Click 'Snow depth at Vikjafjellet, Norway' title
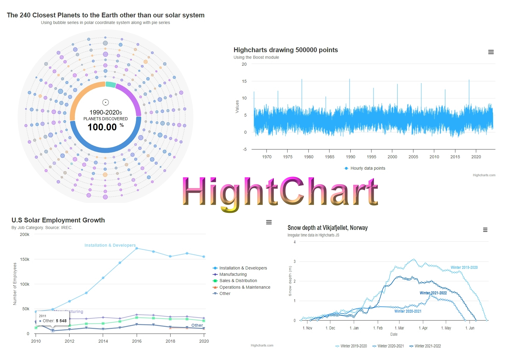This screenshot has height=363, width=520. point(328,228)
